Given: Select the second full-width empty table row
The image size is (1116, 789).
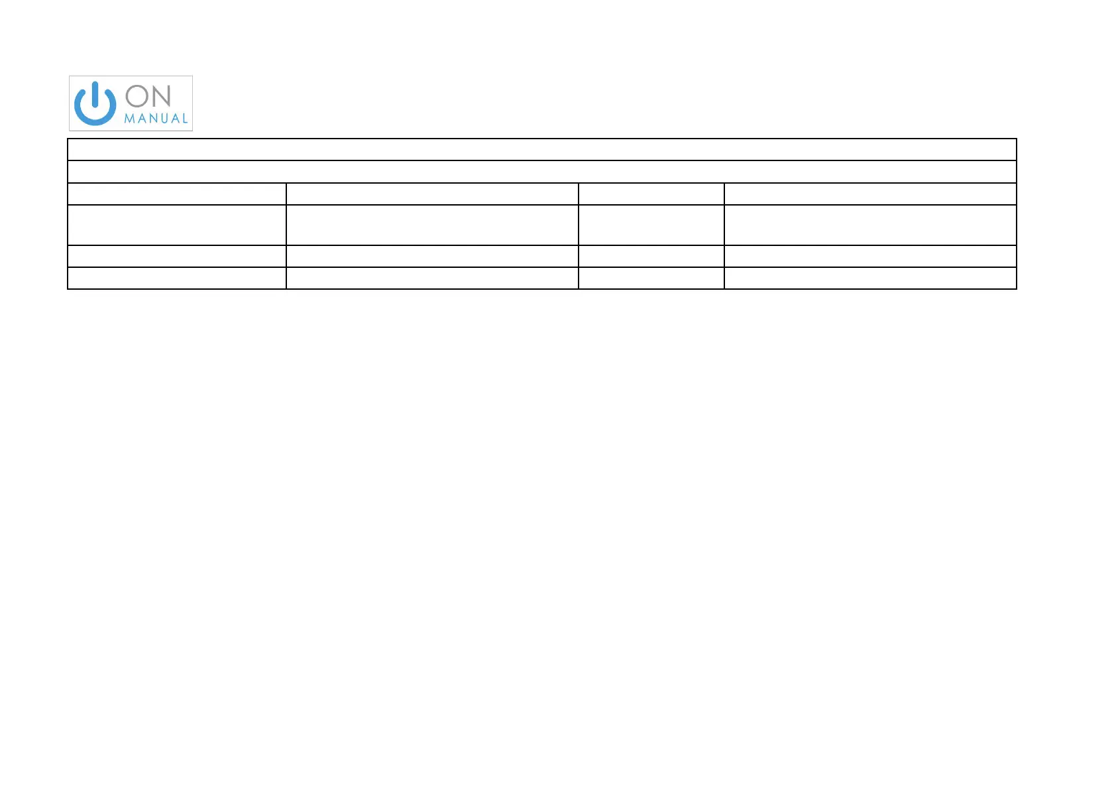Looking at the screenshot, I should (x=542, y=172).
